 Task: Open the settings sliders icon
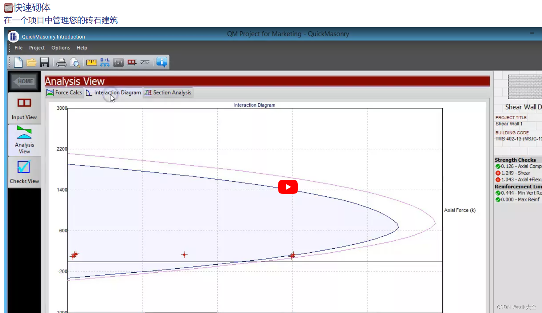(x=118, y=63)
